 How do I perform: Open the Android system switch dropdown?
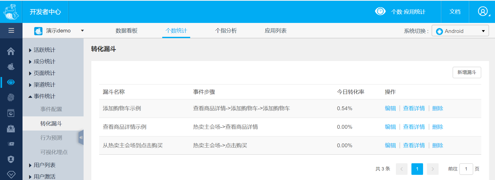[x=460, y=31]
